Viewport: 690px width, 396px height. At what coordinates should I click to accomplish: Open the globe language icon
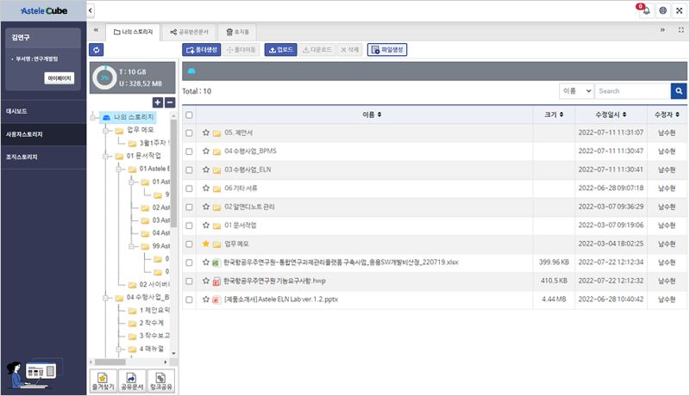(662, 10)
